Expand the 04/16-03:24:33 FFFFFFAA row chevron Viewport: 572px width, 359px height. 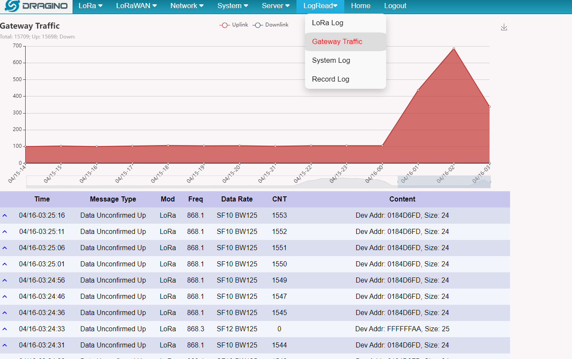click(5, 329)
